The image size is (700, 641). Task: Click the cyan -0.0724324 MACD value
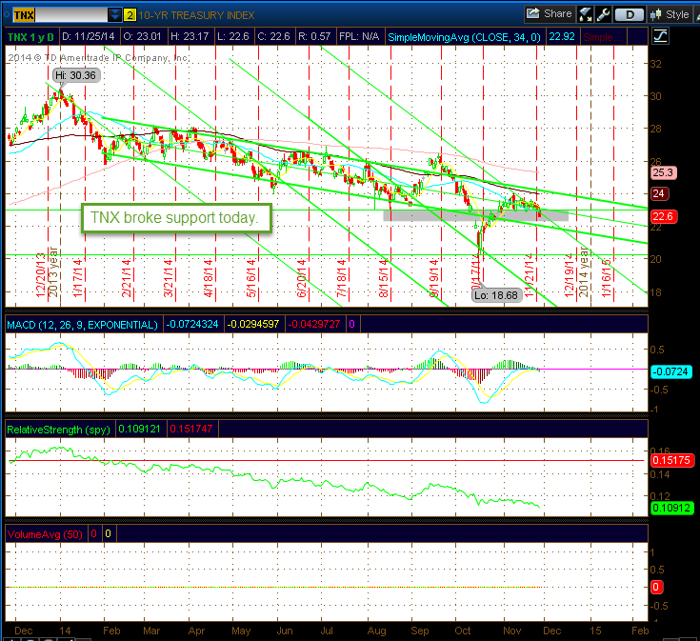(x=192, y=324)
